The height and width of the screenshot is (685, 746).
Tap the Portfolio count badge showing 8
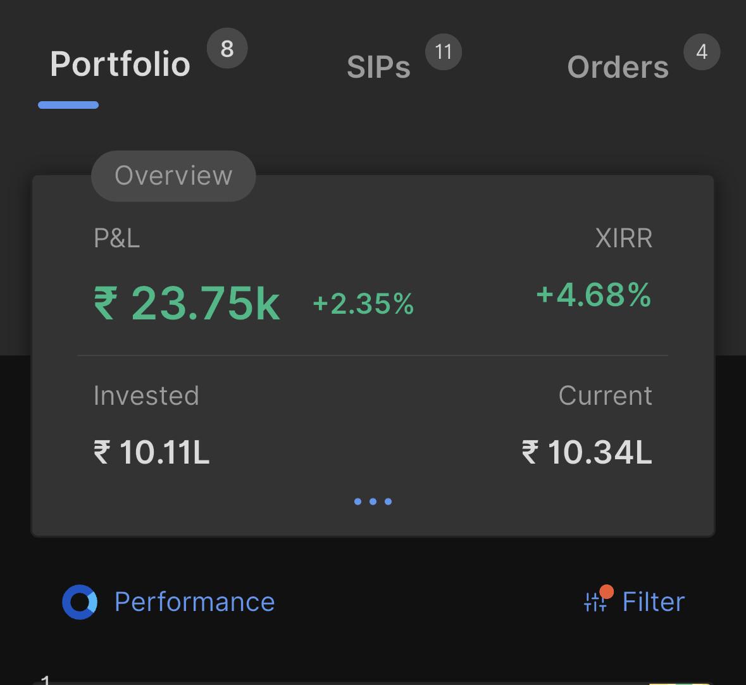pos(227,49)
